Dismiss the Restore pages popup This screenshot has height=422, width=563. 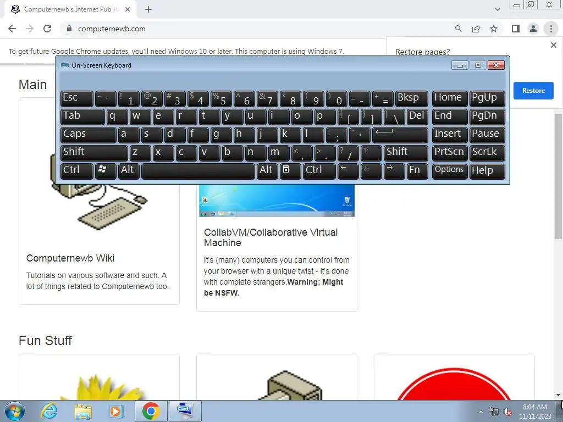[553, 45]
